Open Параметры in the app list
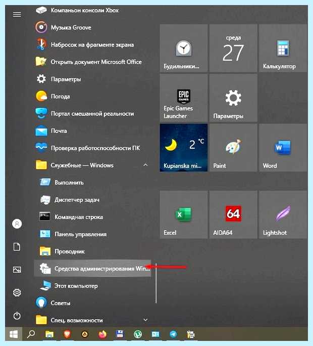The width and height of the screenshot is (313, 346). 92,79
